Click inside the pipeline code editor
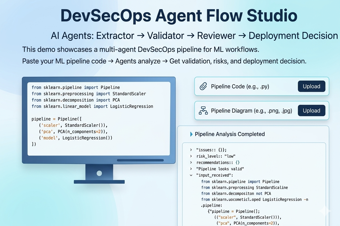The image size is (340, 226). (99, 118)
